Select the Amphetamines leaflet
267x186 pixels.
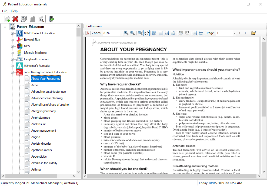coord(41,118)
